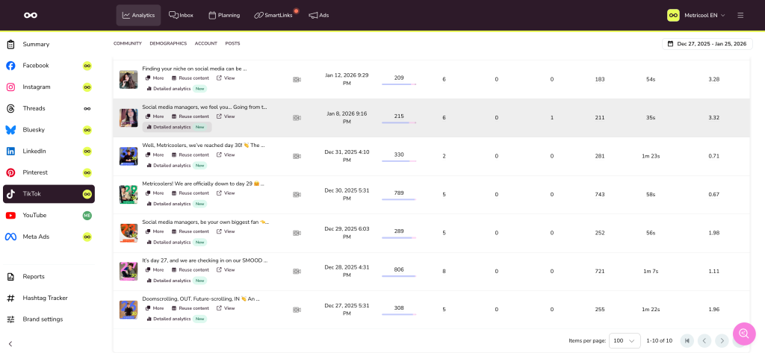Open the items per page dropdown

point(625,340)
